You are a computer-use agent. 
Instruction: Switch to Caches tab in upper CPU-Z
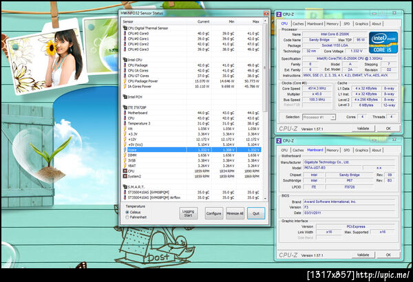[298, 23]
